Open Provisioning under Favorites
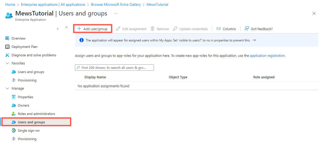323x143 pixels. [27, 80]
